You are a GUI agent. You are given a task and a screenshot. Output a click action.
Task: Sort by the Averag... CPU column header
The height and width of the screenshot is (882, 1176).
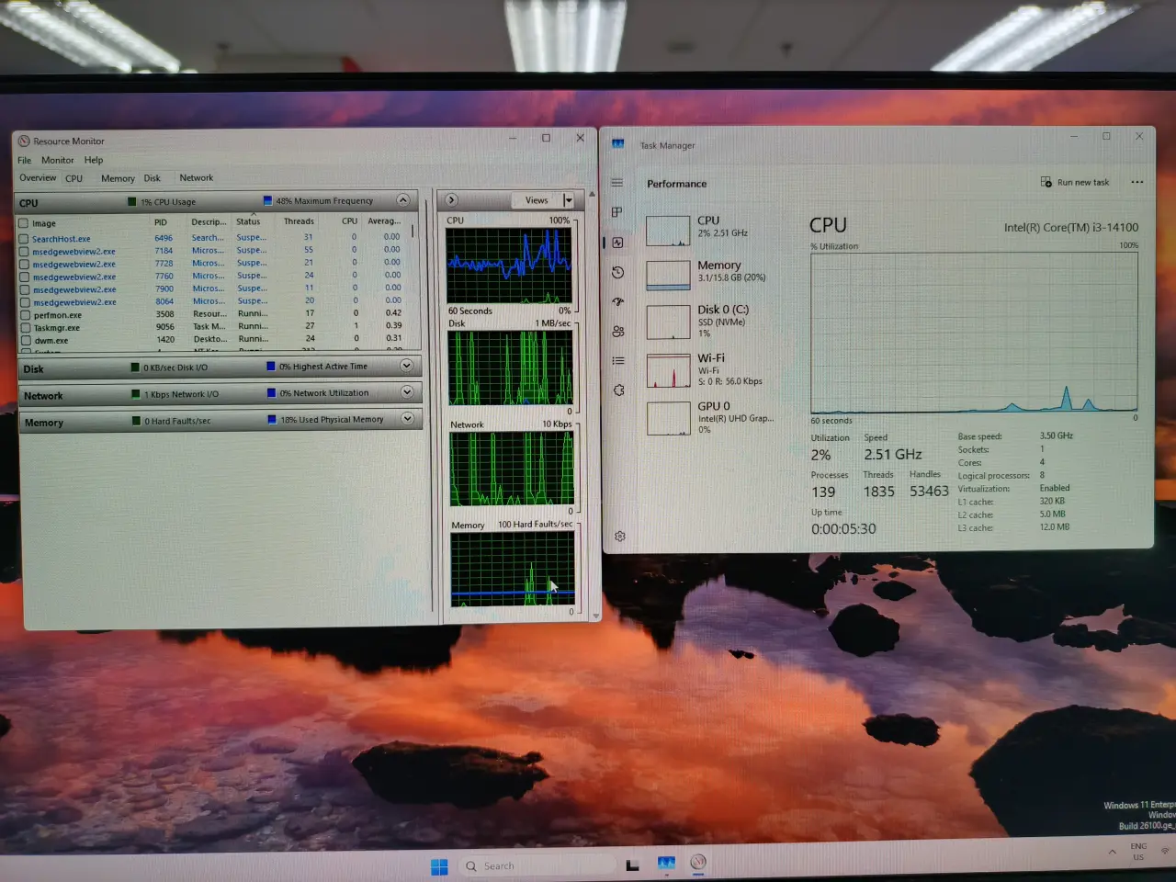coord(384,220)
